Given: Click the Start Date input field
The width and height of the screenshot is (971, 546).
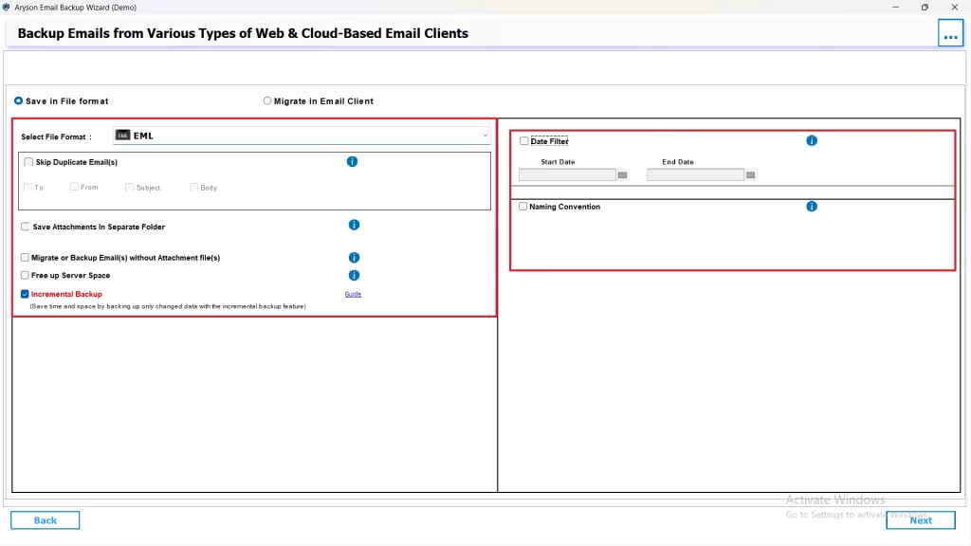Looking at the screenshot, I should click(x=567, y=175).
